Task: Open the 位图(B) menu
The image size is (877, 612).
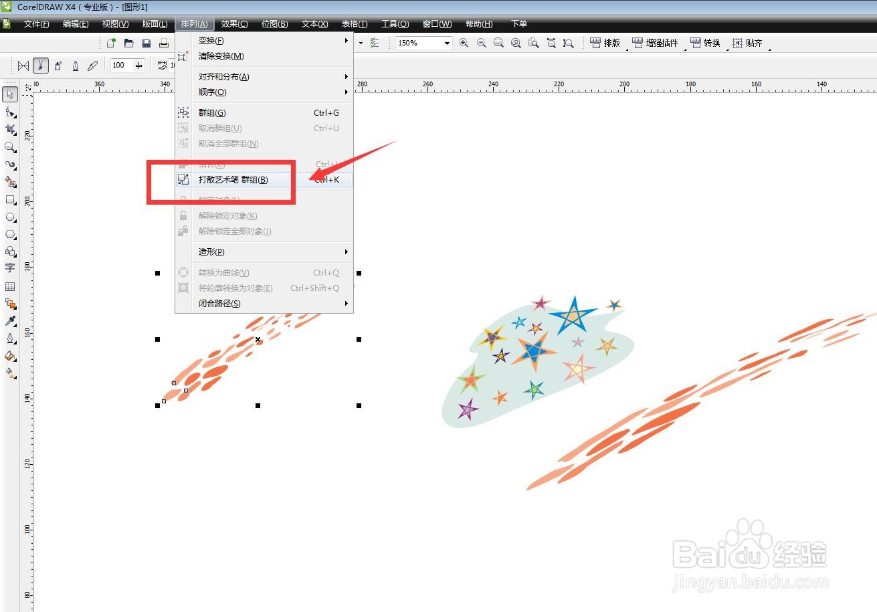Action: [274, 24]
